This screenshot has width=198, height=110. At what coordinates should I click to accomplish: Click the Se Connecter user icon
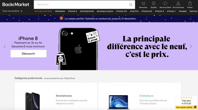(x=178, y=3)
